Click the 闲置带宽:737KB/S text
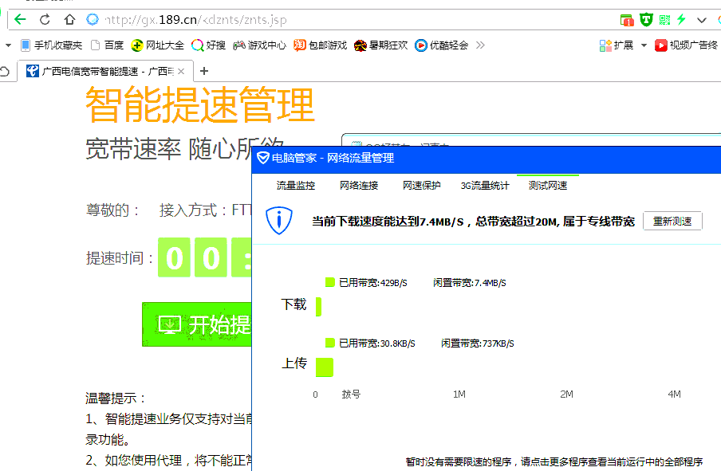 click(477, 343)
